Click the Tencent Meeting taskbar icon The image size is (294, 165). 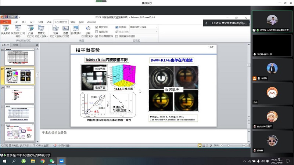tap(61, 161)
